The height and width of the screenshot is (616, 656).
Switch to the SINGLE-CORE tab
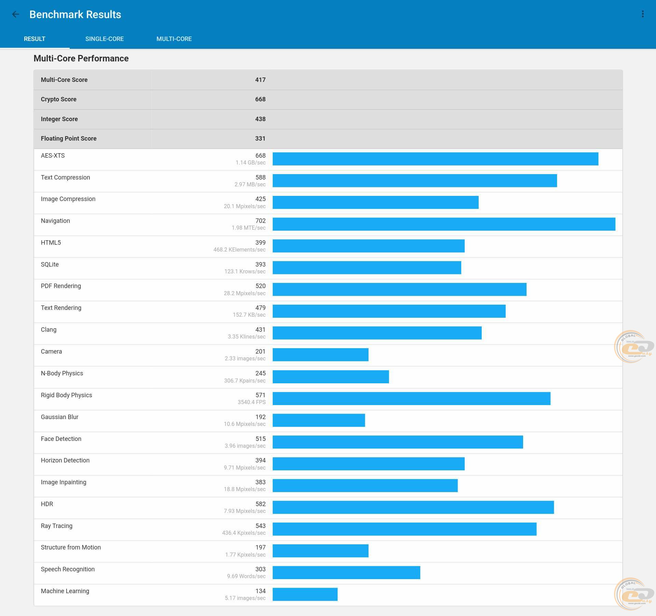(x=104, y=39)
